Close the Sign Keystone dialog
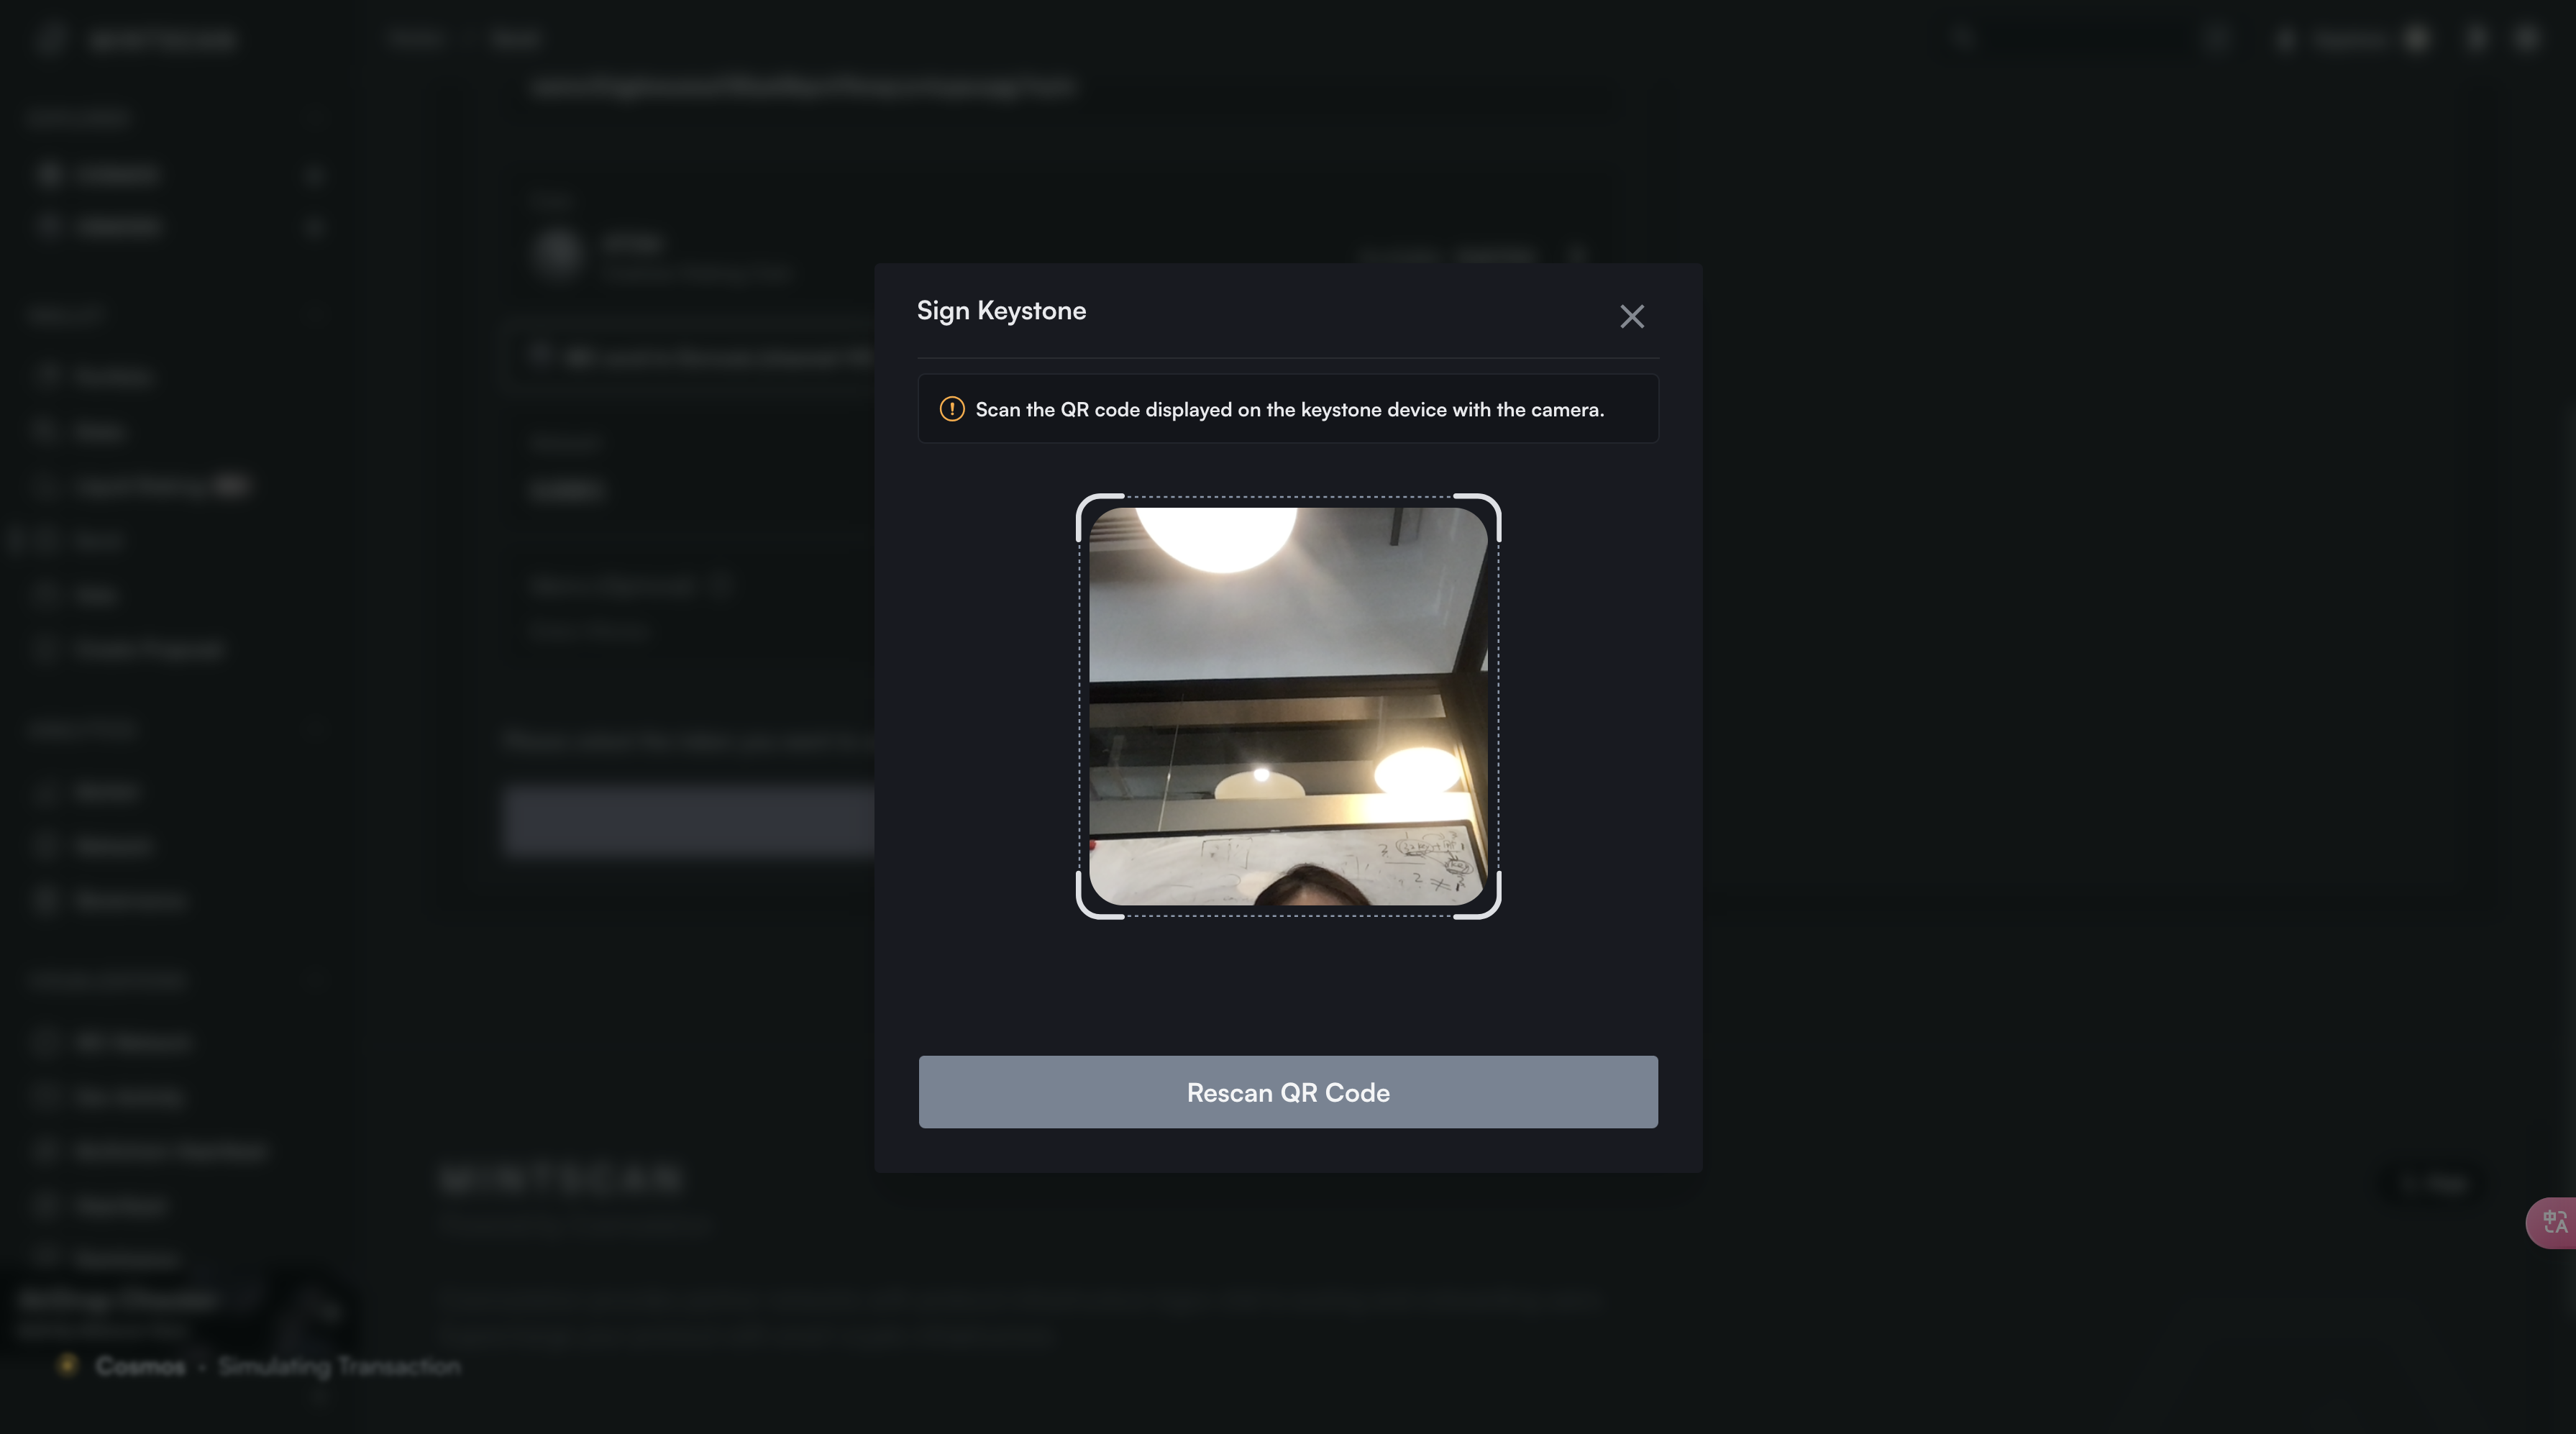 tap(1631, 317)
